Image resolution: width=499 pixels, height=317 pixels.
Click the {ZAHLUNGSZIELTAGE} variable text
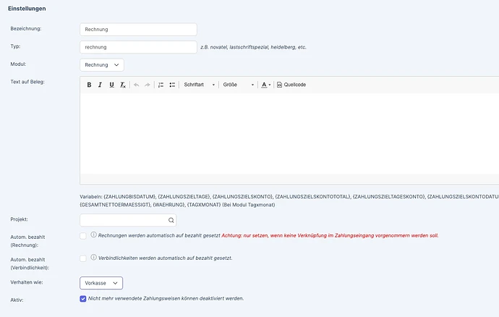tap(184, 197)
